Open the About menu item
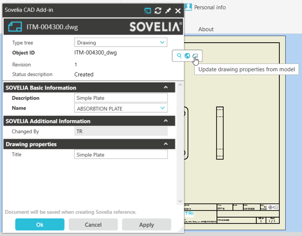 click(206, 29)
